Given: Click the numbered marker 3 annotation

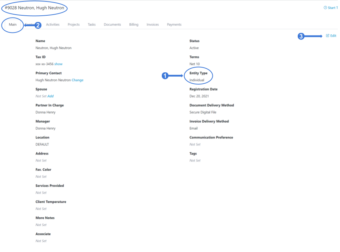Looking at the screenshot, I should coord(301,36).
